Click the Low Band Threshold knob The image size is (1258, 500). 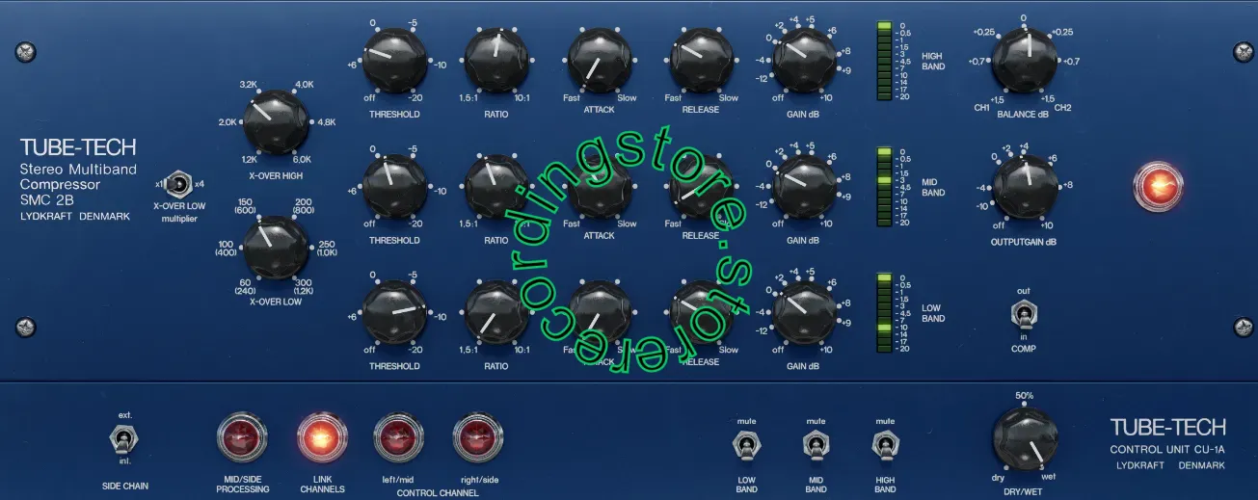393,312
